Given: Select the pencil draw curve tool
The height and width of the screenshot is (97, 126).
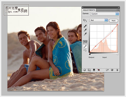Looking at the screenshot, I should 85,46.
